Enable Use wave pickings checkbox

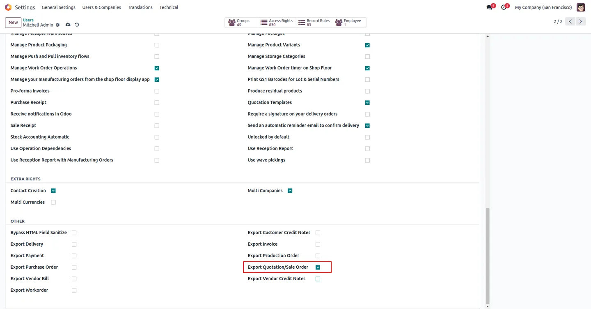[367, 160]
